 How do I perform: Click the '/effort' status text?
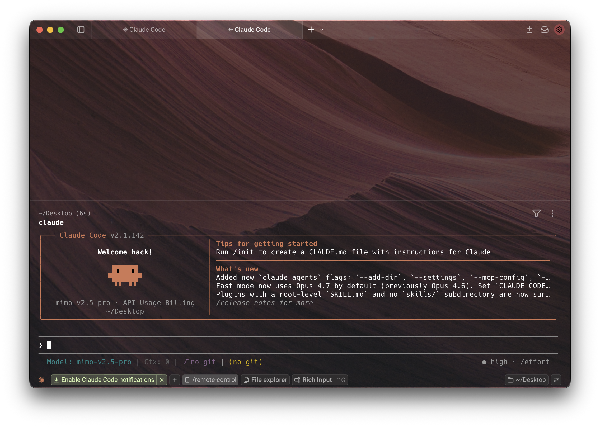pos(535,362)
